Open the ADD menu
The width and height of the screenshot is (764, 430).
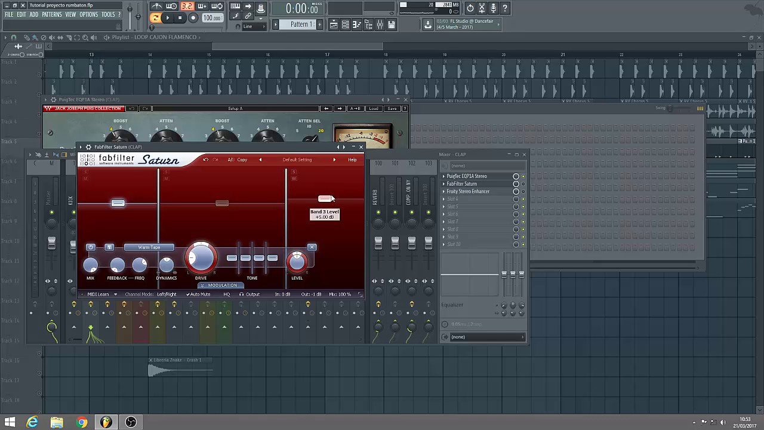(x=34, y=14)
